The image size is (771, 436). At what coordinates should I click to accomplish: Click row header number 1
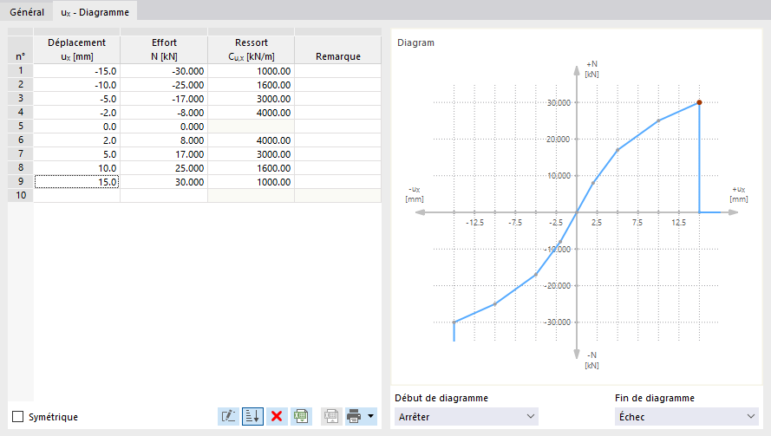click(x=21, y=71)
